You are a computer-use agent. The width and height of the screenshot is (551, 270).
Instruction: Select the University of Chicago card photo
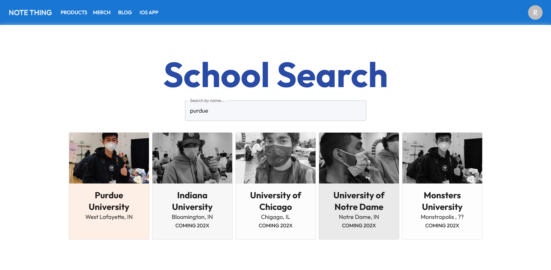(275, 158)
